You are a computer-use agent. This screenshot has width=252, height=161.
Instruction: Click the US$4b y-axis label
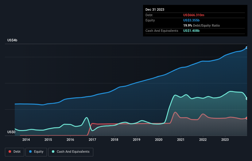12,40
